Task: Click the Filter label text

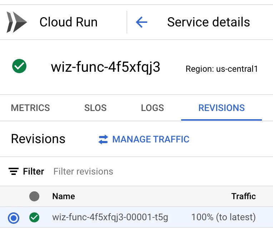Action: tap(34, 172)
